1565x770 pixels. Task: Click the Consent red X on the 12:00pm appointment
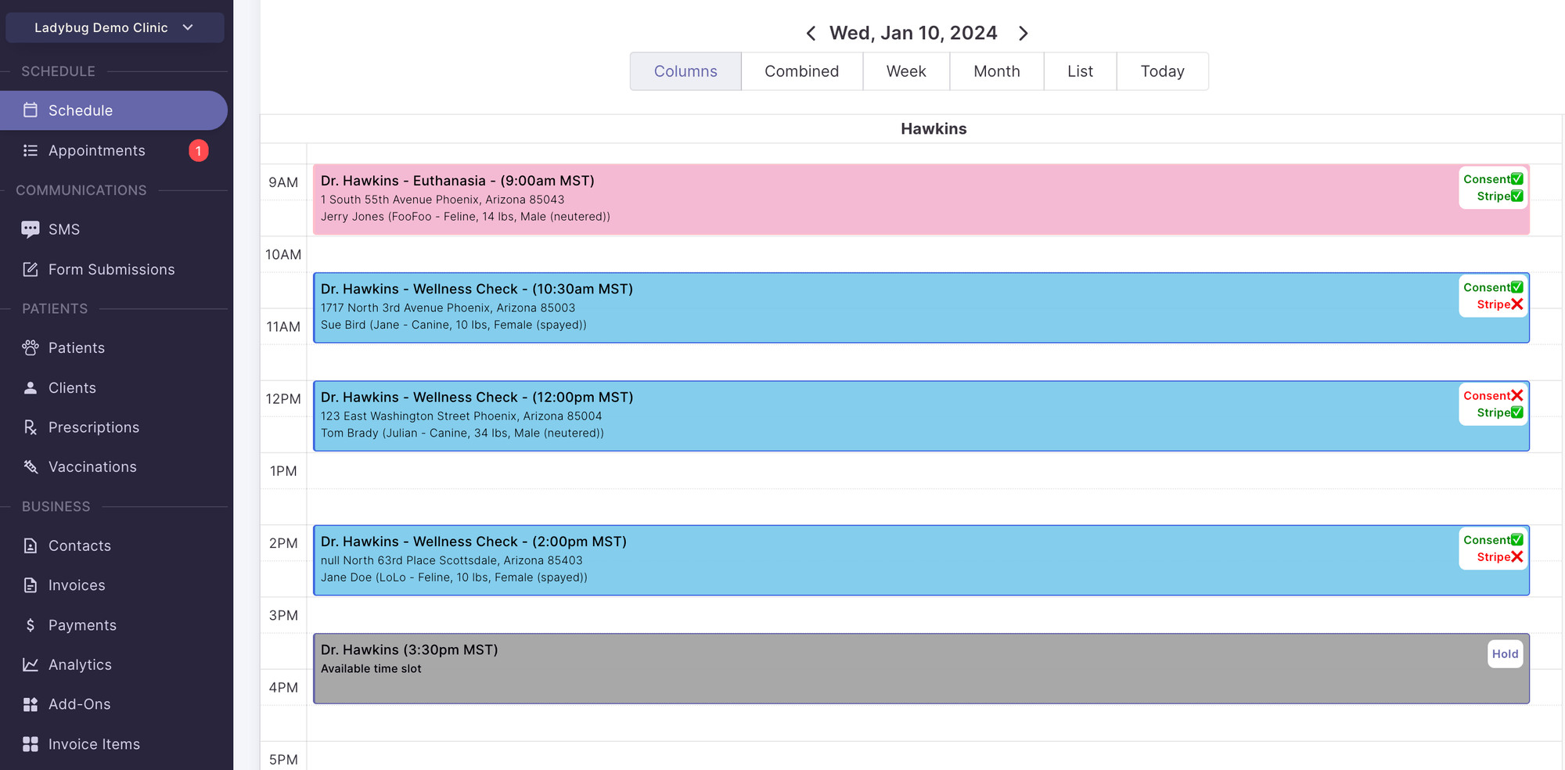pos(1518,395)
